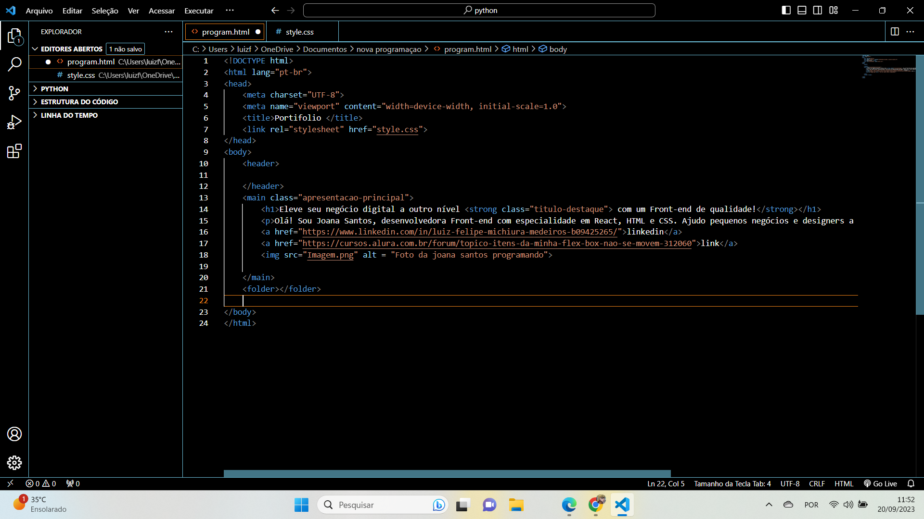Select program.html in open editors list

coord(106,62)
